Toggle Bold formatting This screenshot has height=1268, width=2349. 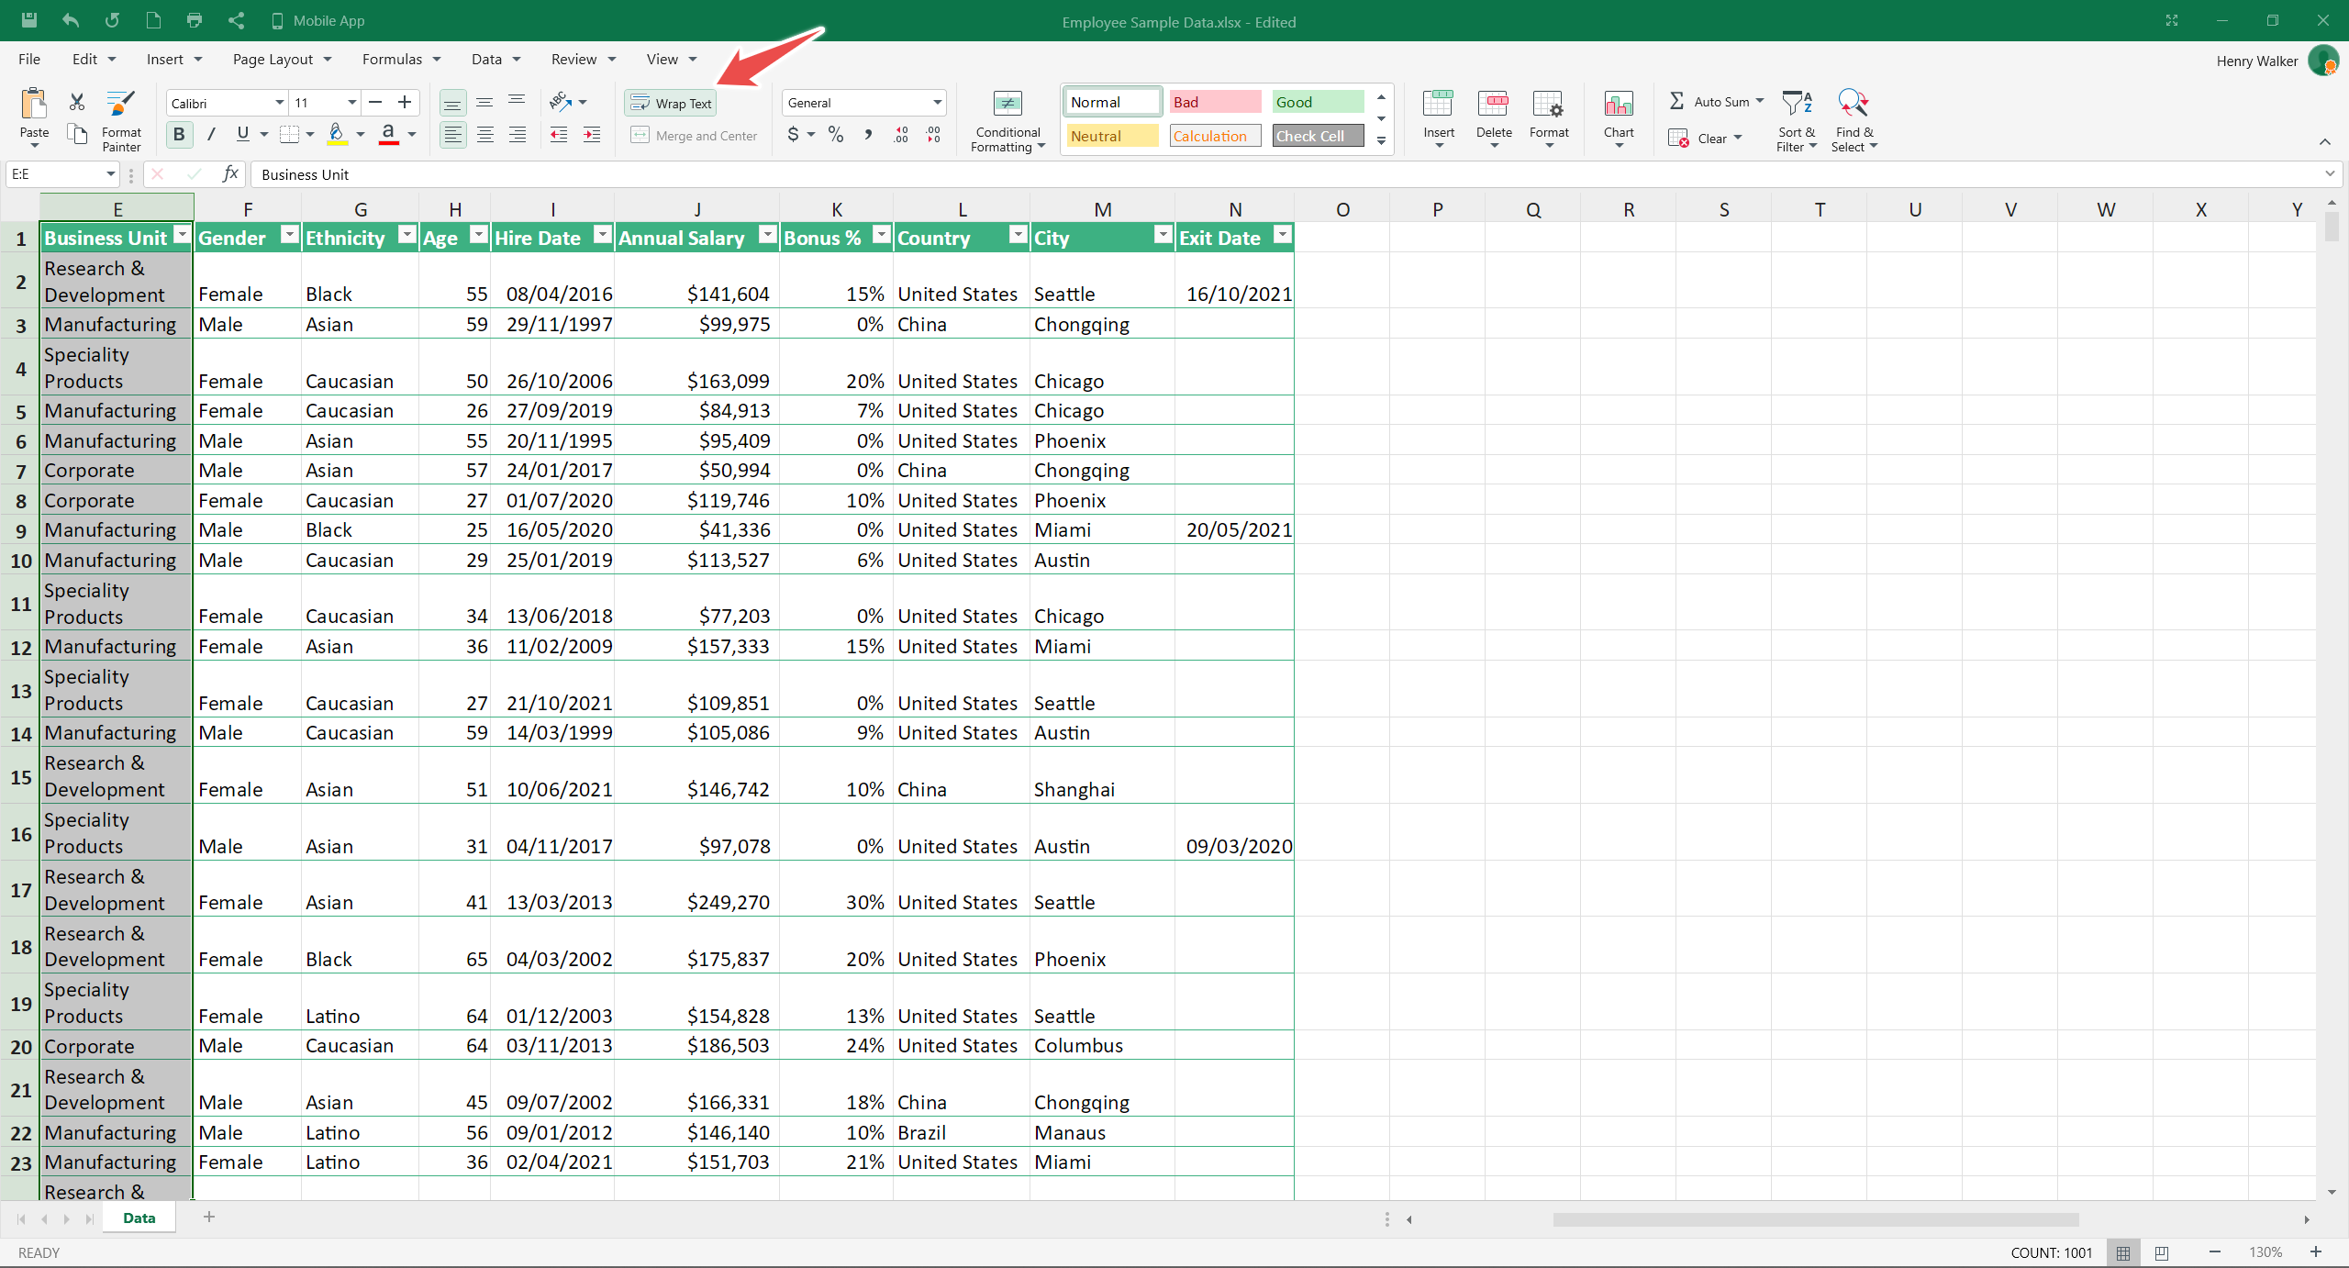[x=179, y=135]
